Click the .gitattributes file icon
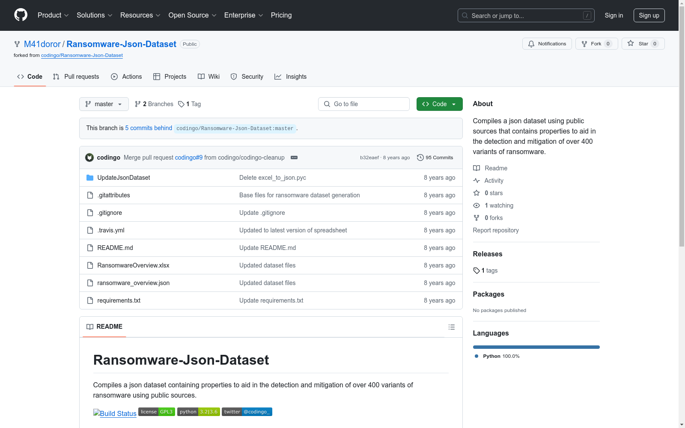This screenshot has height=428, width=685. coord(90,195)
